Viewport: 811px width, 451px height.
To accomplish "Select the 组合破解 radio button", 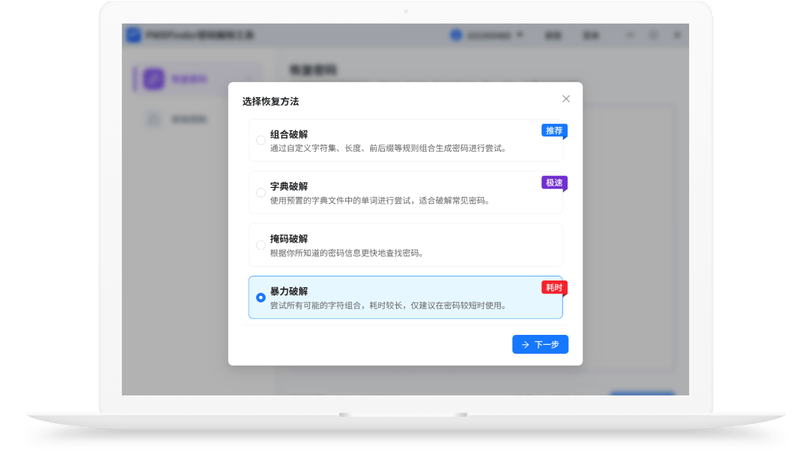I will [x=261, y=140].
